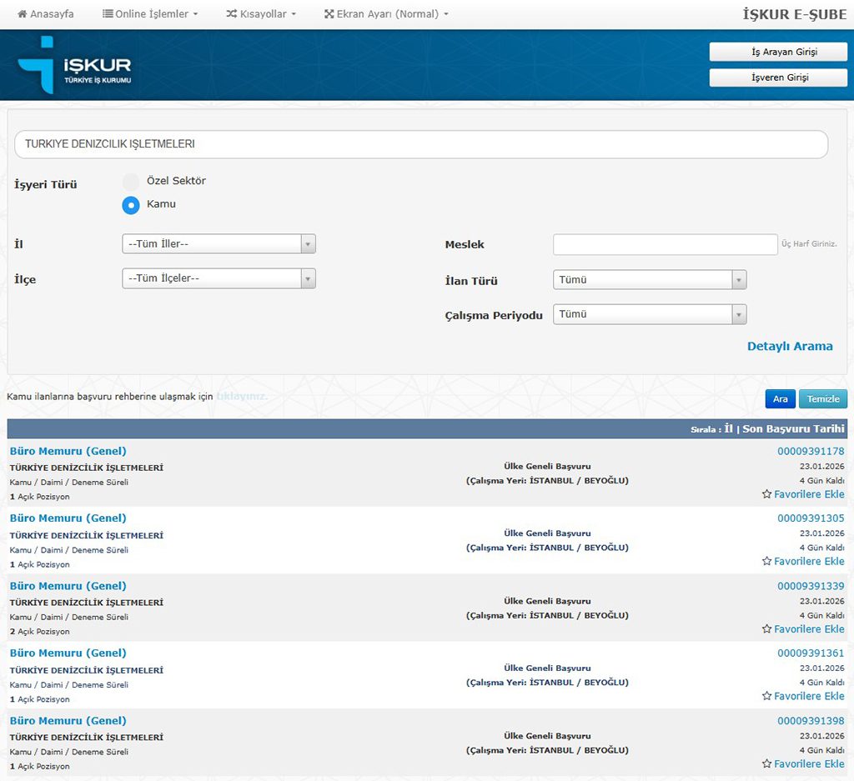Click the star icon for listing 00009391339
The width and height of the screenshot is (854, 781).
766,629
